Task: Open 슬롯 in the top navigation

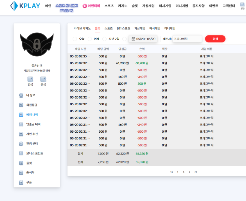Action: coord(135,6)
